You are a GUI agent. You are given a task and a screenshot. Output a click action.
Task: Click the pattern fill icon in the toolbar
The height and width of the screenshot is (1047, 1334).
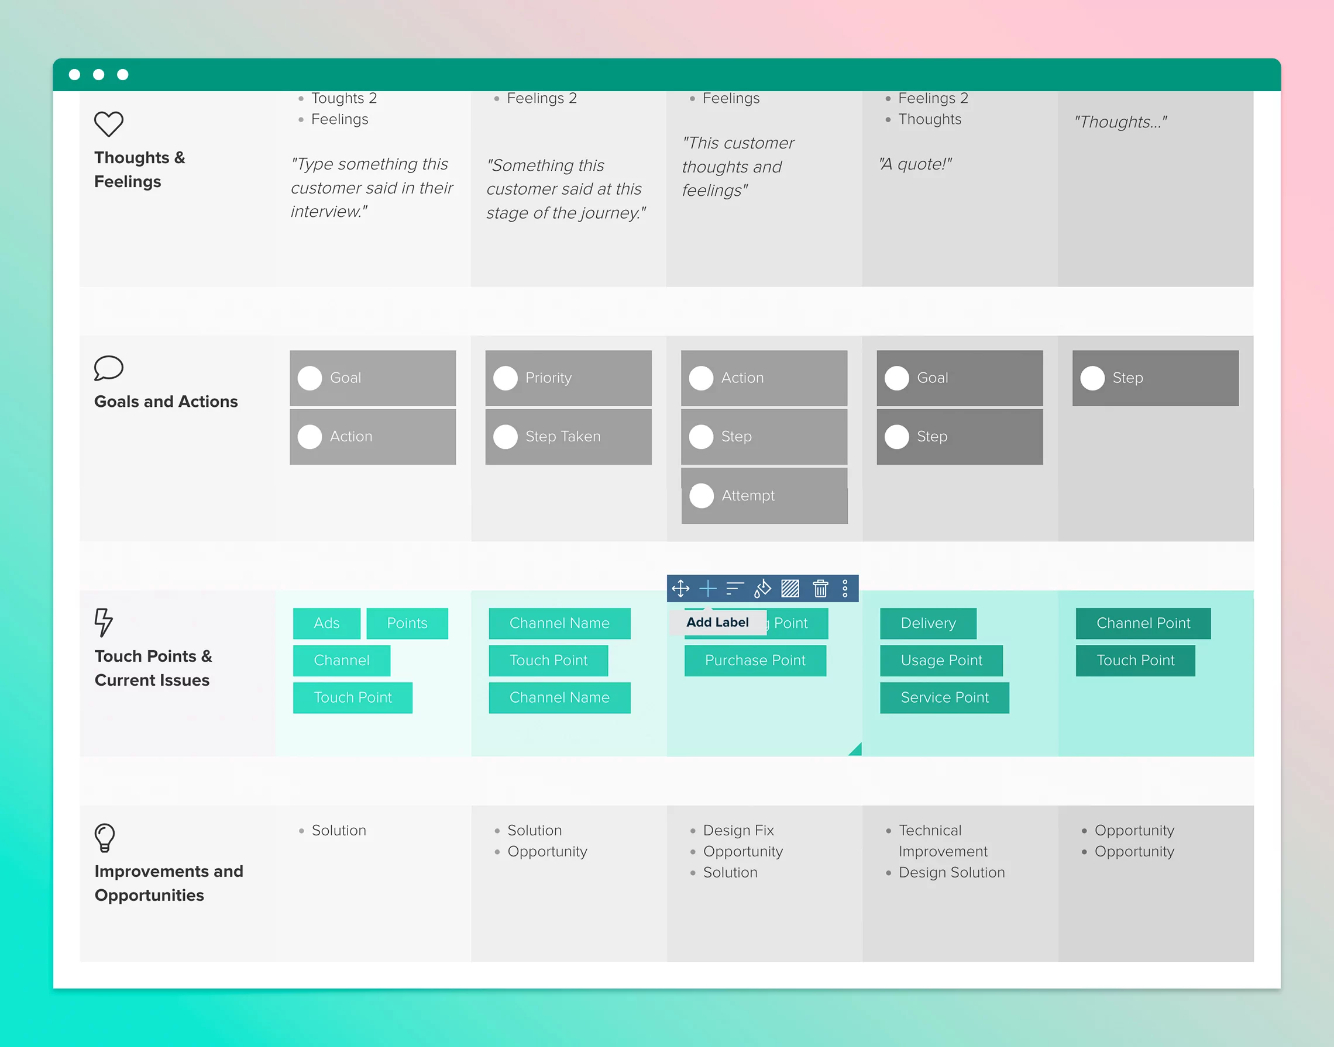coord(790,589)
